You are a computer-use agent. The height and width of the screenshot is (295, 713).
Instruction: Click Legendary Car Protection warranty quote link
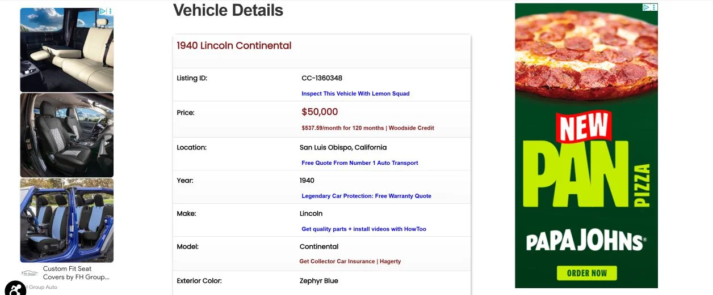pyautogui.click(x=366, y=196)
